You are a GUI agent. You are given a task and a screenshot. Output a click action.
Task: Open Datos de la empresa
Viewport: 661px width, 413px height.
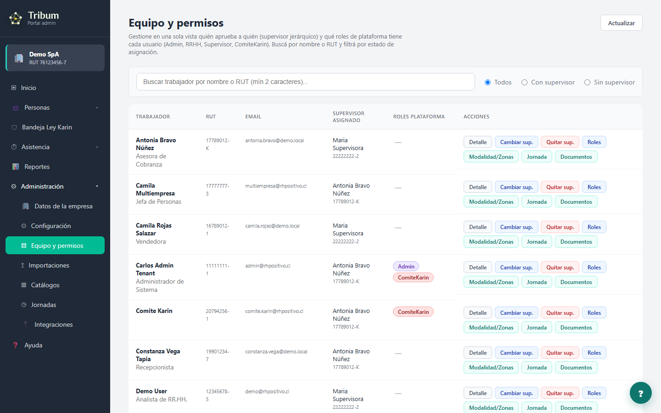pos(55,206)
